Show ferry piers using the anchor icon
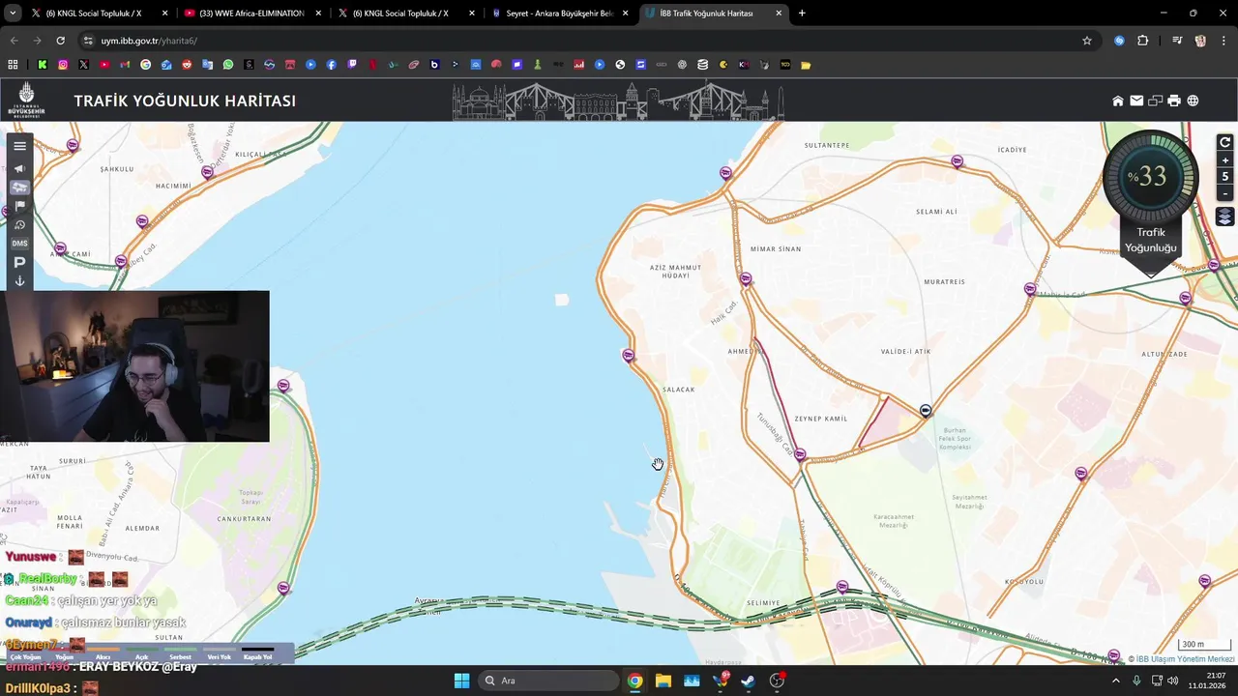 click(x=19, y=281)
